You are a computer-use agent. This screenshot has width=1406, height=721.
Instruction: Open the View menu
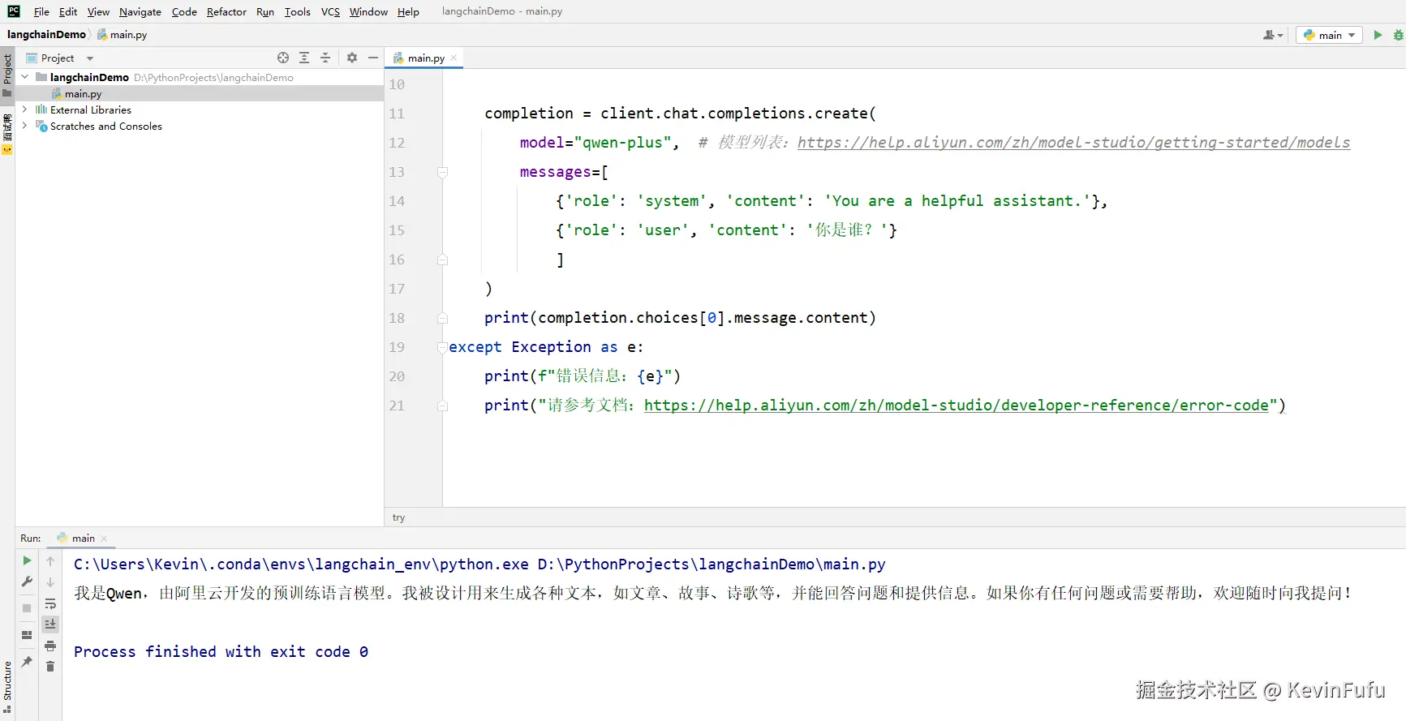click(98, 11)
